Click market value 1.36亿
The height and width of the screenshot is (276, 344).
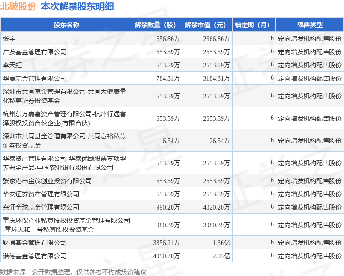tap(221, 243)
